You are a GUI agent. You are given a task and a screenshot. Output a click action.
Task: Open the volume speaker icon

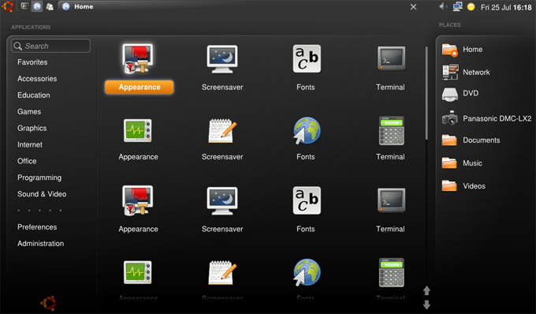pos(443,6)
